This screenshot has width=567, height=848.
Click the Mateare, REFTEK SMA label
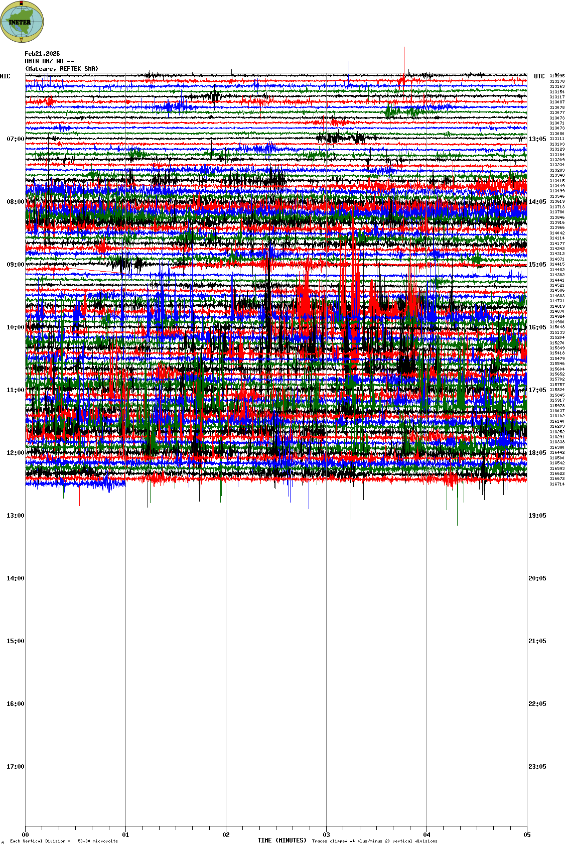[61, 69]
